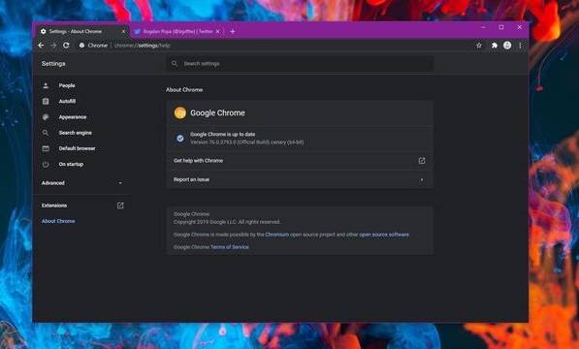
Task: Expand Report an issue arrow
Action: pyautogui.click(x=422, y=179)
